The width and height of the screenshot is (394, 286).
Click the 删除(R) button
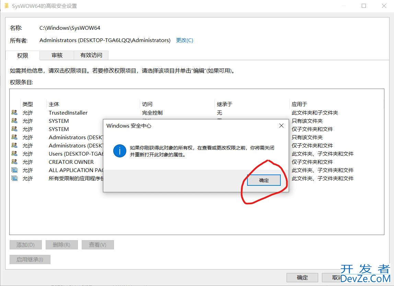click(x=61, y=245)
